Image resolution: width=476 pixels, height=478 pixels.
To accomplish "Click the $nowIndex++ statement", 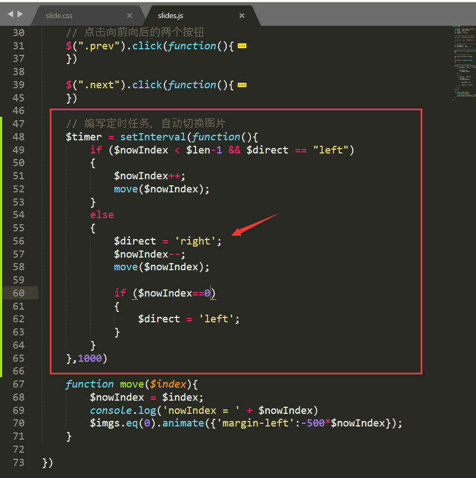I will click(150, 176).
